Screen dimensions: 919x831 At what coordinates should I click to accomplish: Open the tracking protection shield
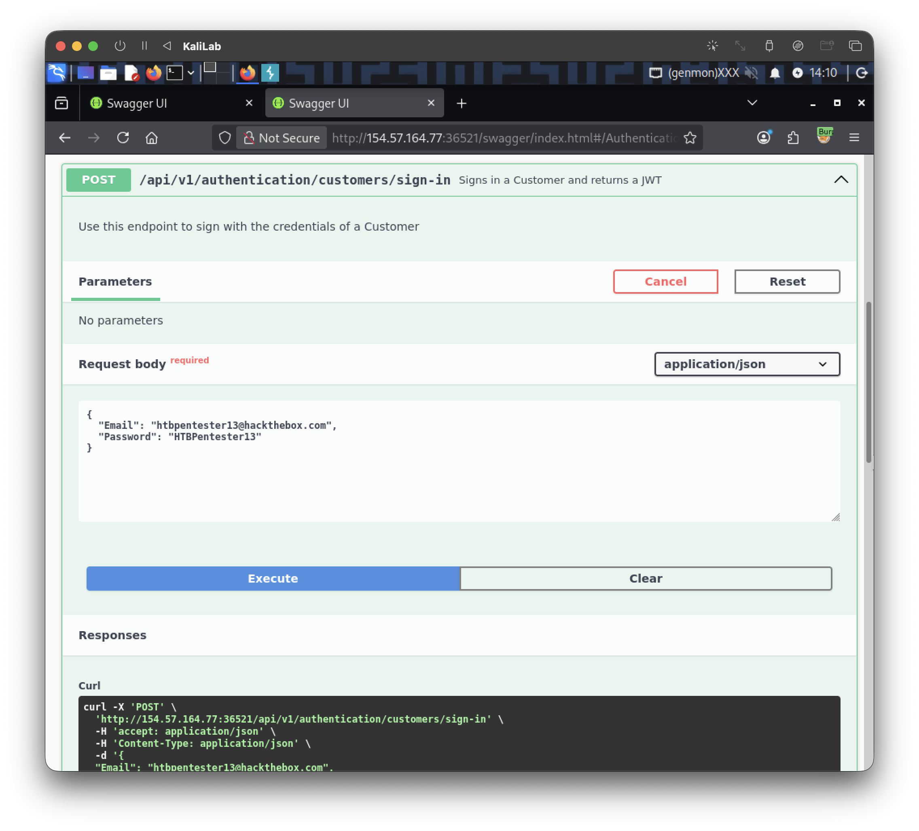(x=224, y=138)
